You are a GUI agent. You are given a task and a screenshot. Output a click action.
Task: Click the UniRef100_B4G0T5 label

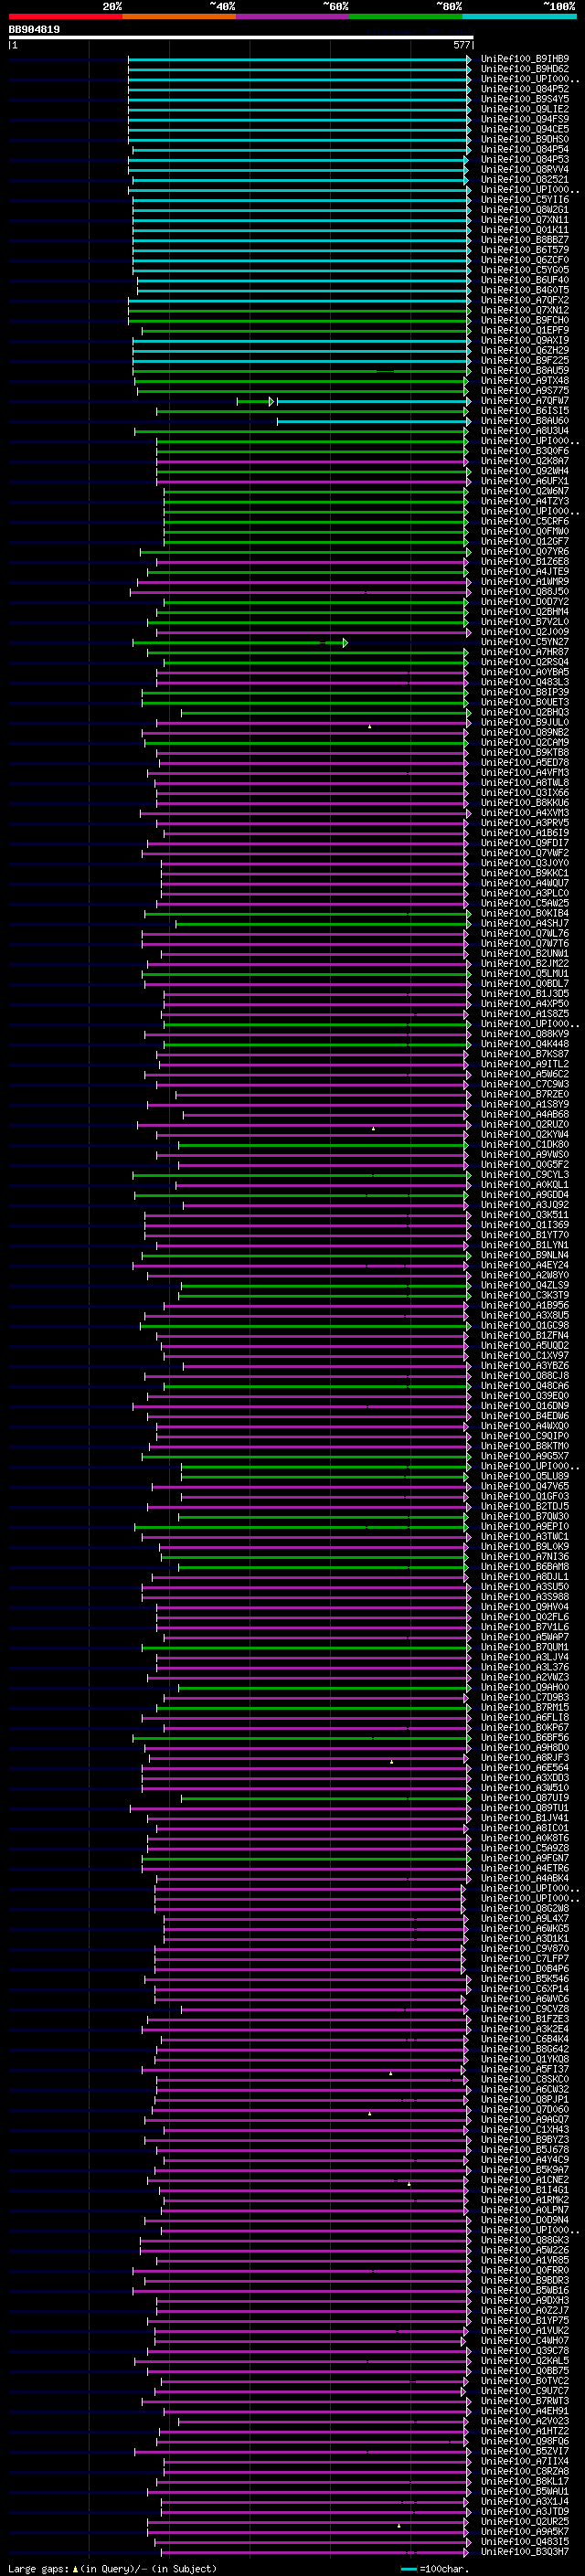(525, 290)
